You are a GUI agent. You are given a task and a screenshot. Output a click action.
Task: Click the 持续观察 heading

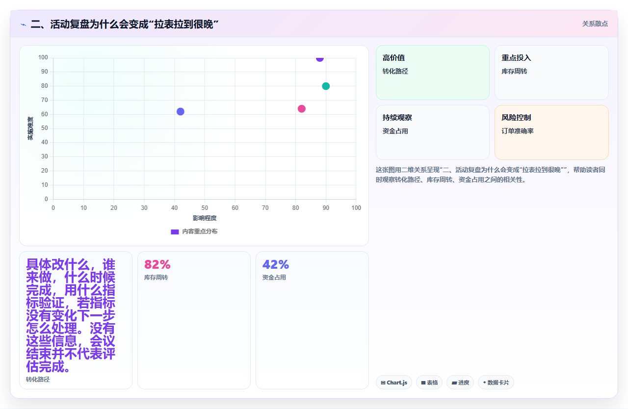click(x=397, y=118)
